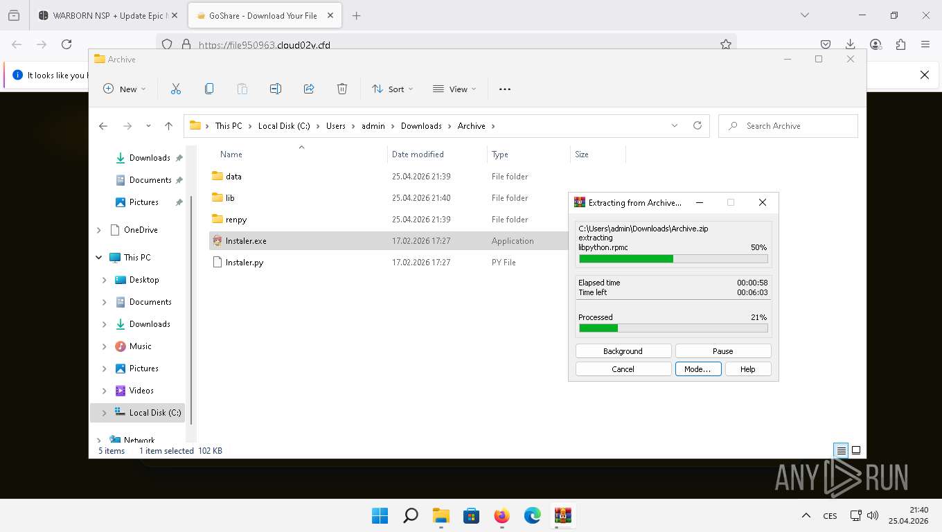942x532 pixels.
Task: Expand Videos tree node
Action: click(105, 391)
